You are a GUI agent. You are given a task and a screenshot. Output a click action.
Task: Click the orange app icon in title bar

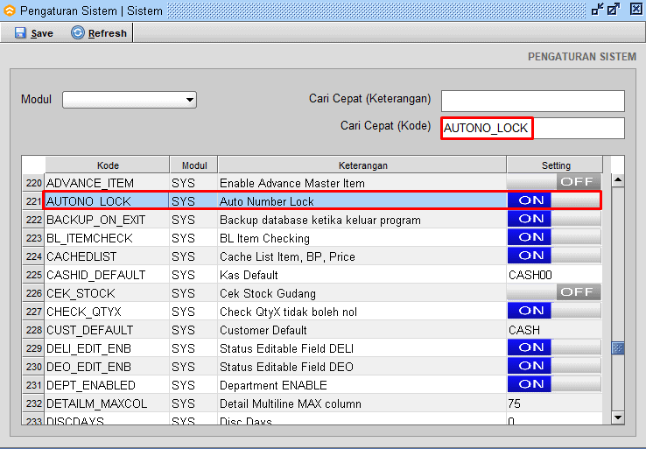point(9,11)
